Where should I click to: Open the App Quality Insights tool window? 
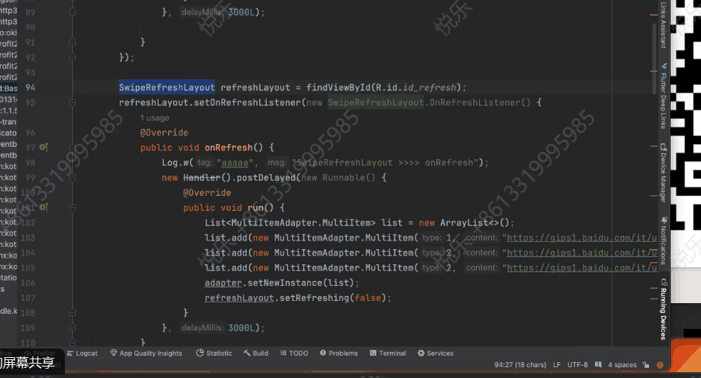(x=146, y=353)
